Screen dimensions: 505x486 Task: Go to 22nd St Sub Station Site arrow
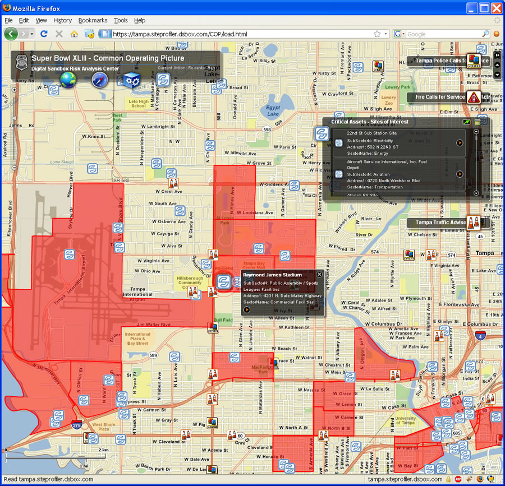tap(460, 142)
